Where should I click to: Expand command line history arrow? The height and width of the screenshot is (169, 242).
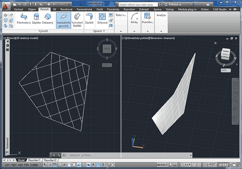pyautogui.click(x=191, y=155)
